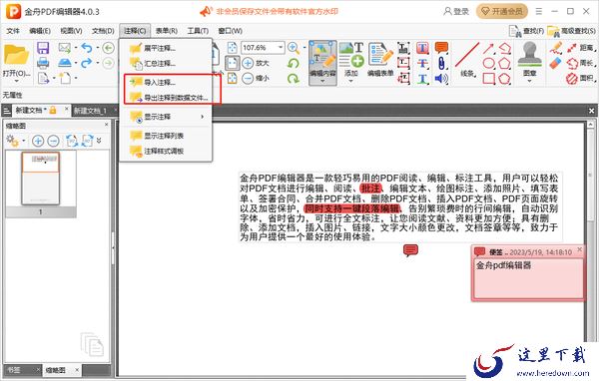Select the Pencil drawing tool
The width and height of the screenshot is (599, 381).
pos(556,48)
